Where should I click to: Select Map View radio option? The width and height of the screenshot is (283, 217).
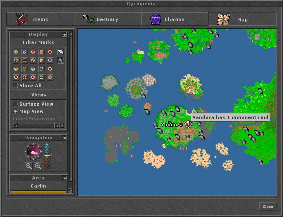click(15, 111)
